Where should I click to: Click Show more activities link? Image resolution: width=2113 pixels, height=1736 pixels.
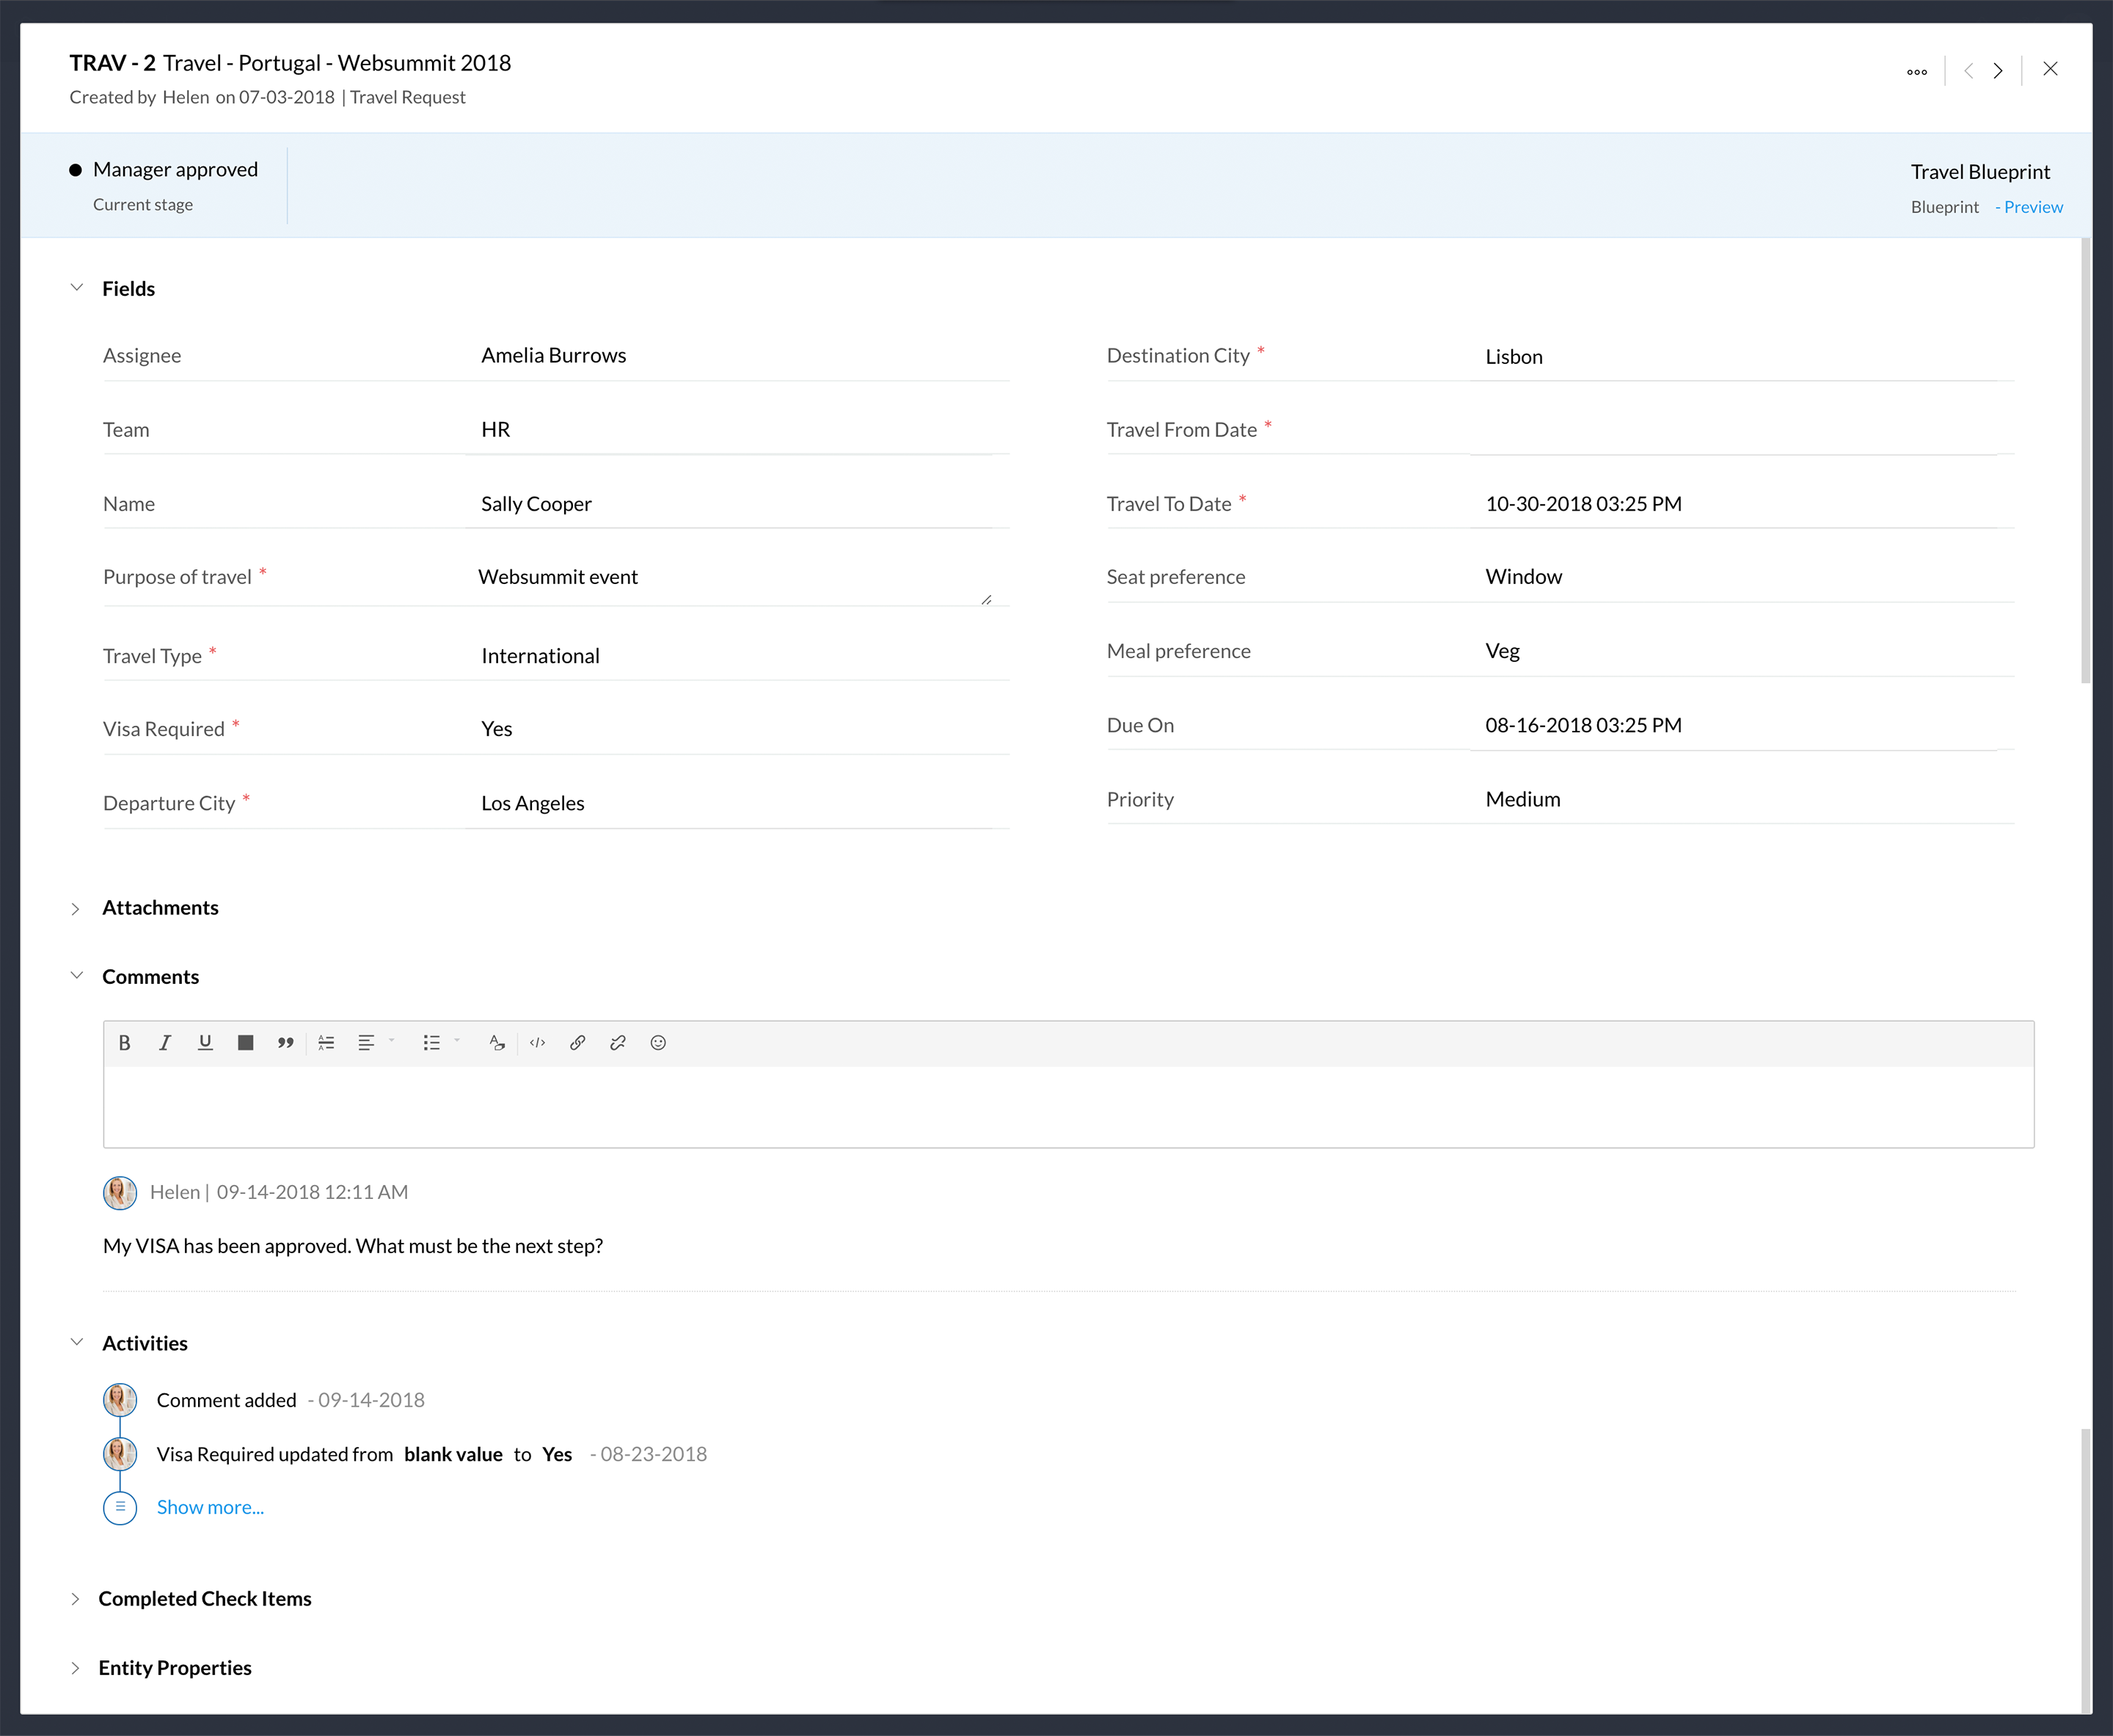[210, 1507]
